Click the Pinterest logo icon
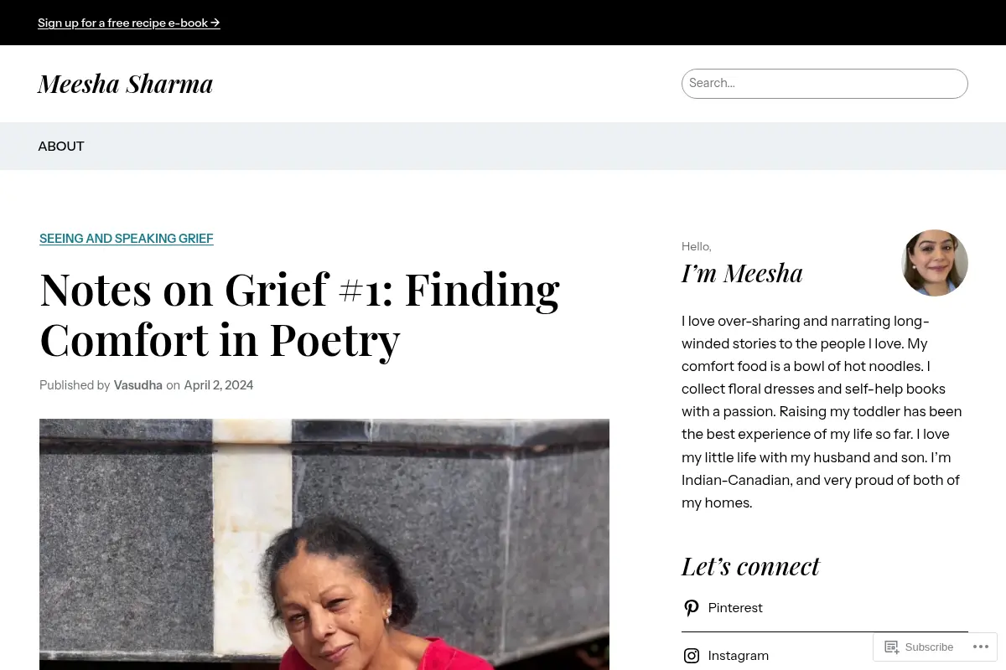The image size is (1006, 670). click(692, 608)
